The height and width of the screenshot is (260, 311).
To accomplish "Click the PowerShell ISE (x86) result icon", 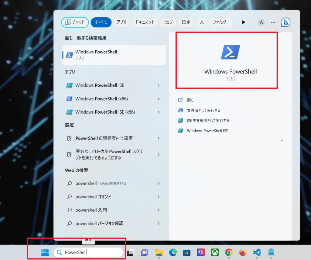I will point(69,112).
